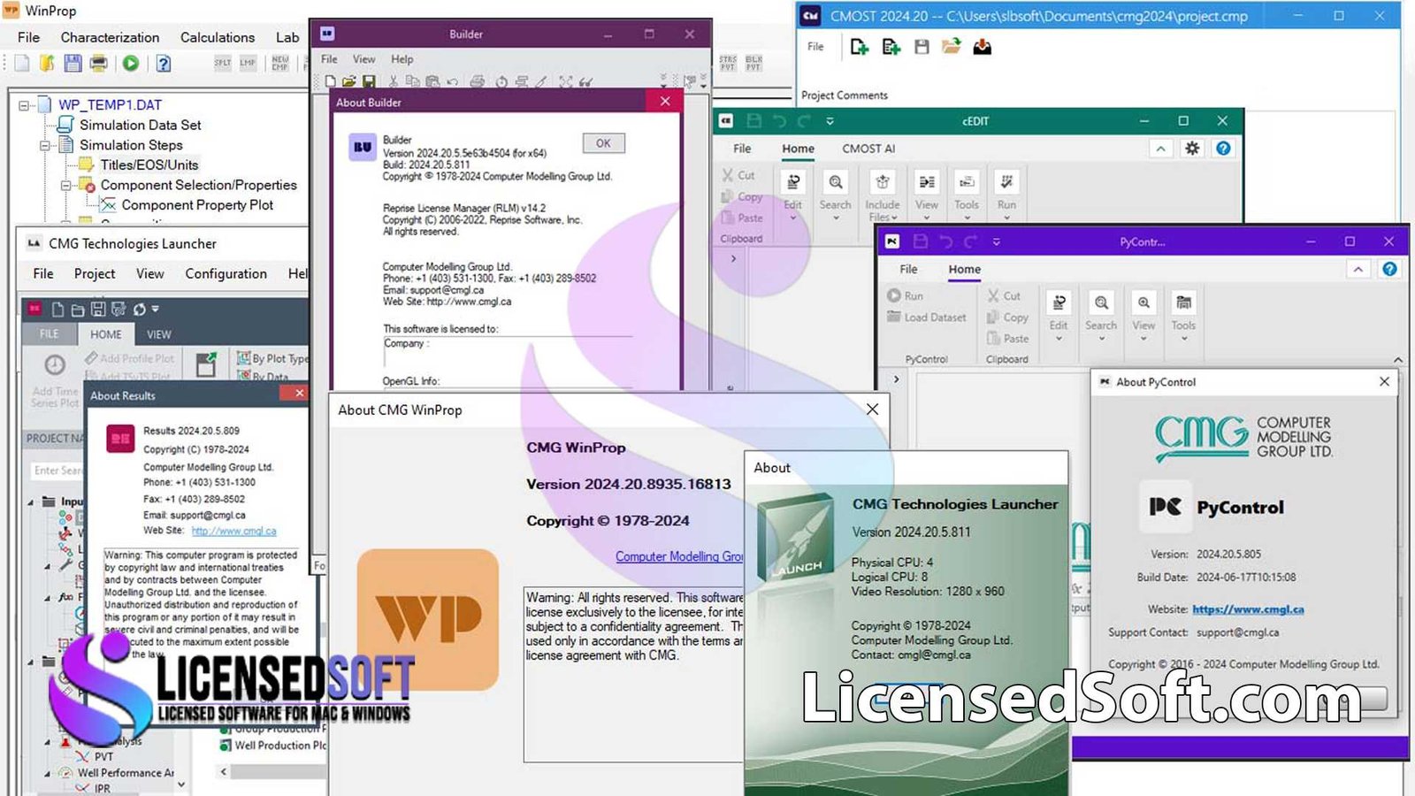Expand the side panel arrow in cEDIT
Screen dimensions: 1415x796
[x=733, y=259]
